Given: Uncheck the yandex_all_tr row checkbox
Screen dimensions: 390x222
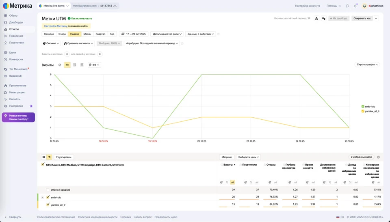Looking at the screenshot, I should 48,205.
